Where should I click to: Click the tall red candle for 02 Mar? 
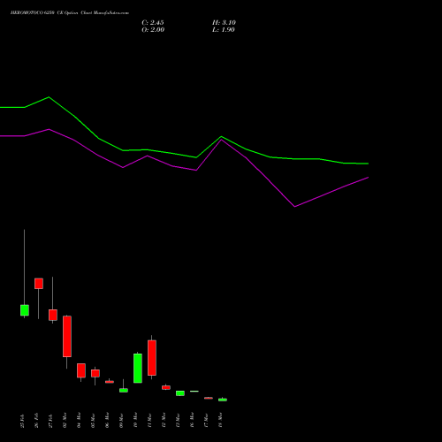[x=67, y=337]
